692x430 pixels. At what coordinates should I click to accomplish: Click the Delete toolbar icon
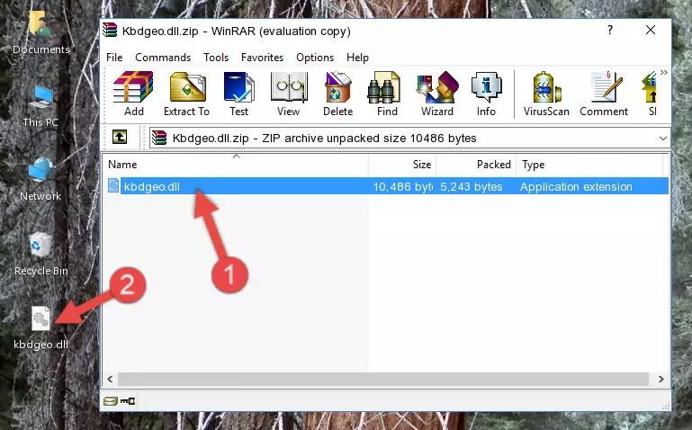(x=338, y=94)
